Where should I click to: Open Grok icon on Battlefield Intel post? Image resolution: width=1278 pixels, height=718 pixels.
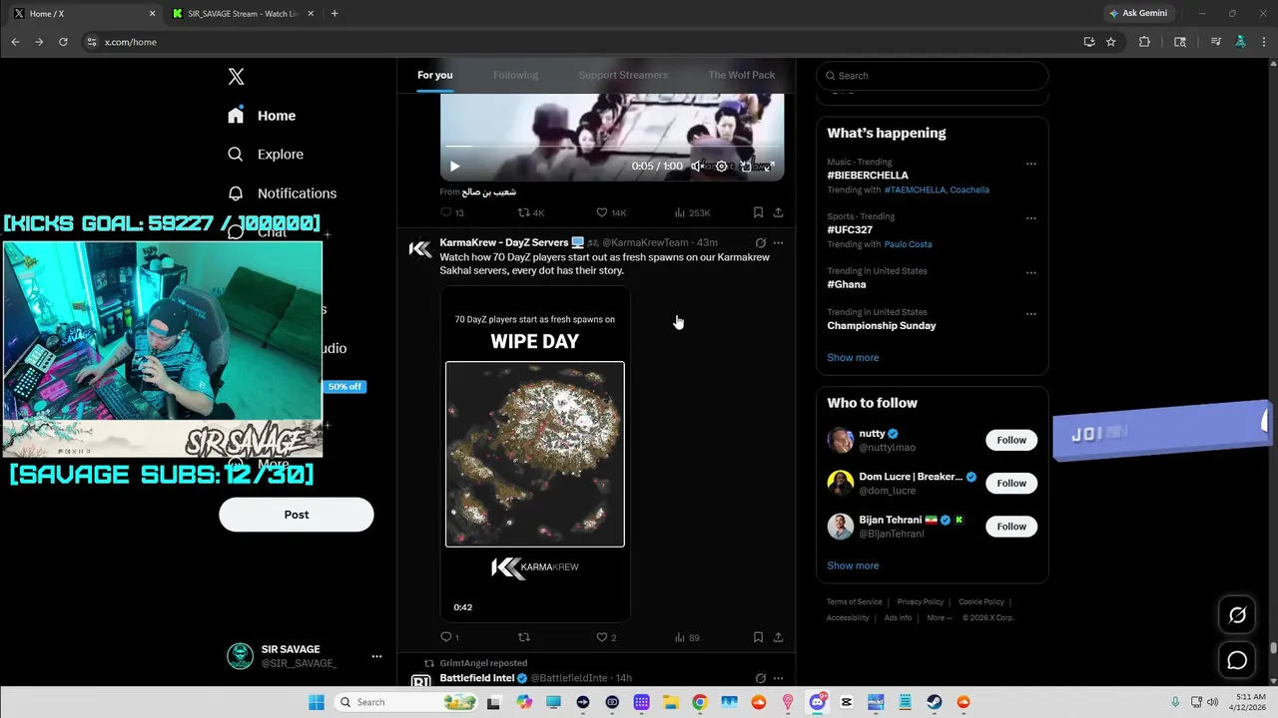[x=761, y=678]
